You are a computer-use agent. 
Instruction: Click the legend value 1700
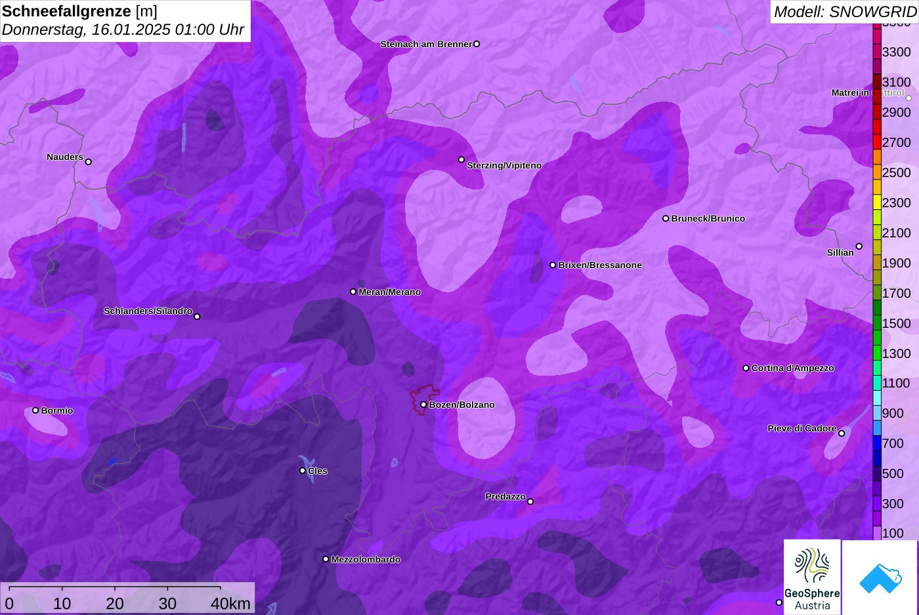coord(897,293)
